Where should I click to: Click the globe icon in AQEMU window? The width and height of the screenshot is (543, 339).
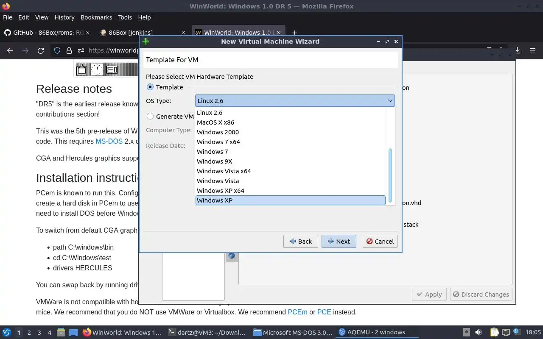[232, 256]
